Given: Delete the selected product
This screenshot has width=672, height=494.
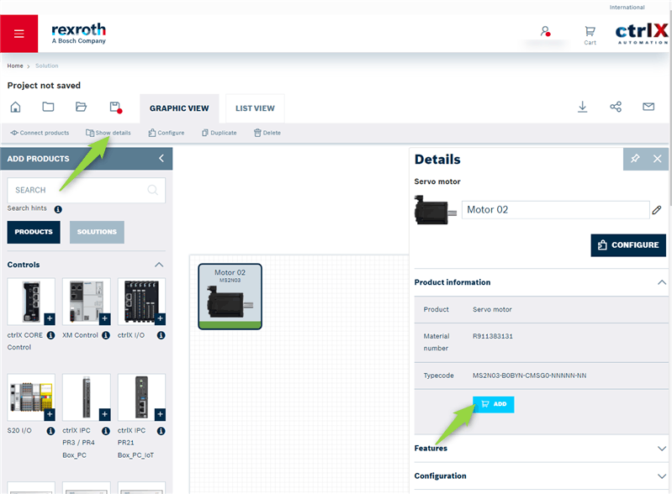Looking at the screenshot, I should tap(267, 133).
